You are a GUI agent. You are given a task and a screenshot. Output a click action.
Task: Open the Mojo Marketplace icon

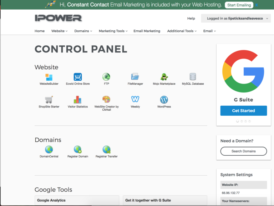coord(164,77)
